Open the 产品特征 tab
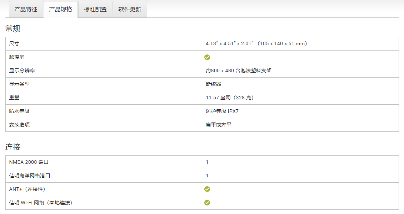Screen dimensions: 404x214 (x=26, y=10)
